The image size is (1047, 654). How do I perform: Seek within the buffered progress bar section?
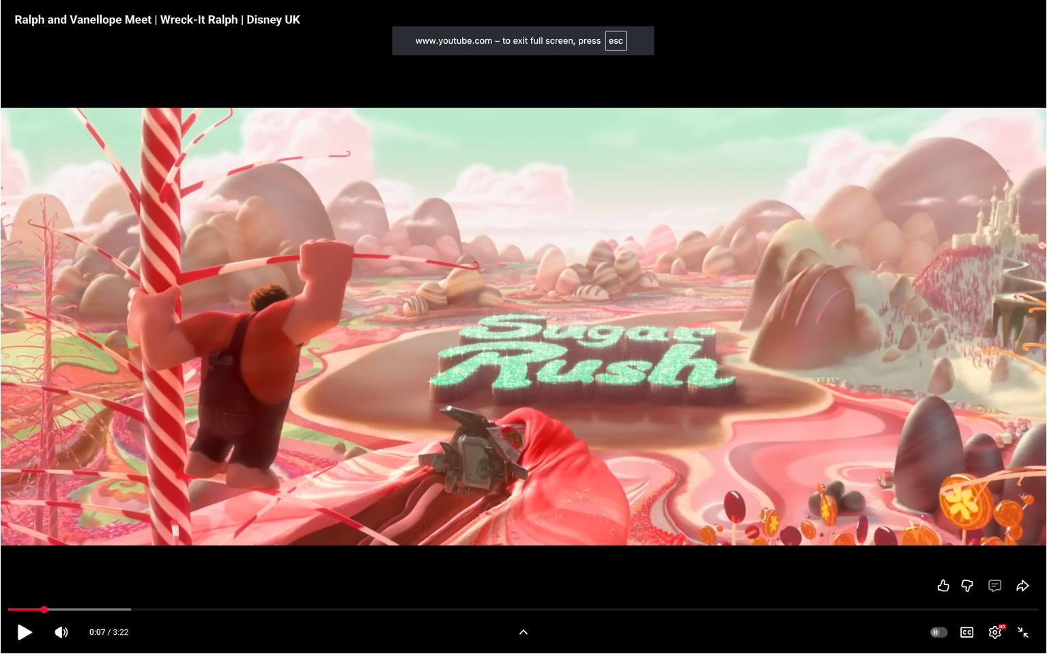pyautogui.click(x=89, y=610)
